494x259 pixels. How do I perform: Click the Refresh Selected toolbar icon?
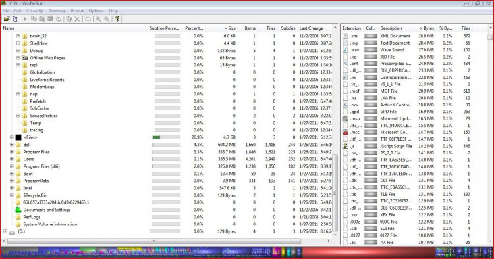[59, 19]
